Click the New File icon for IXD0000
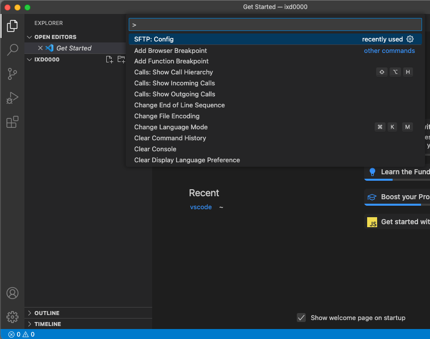The image size is (430, 339). pyautogui.click(x=109, y=59)
